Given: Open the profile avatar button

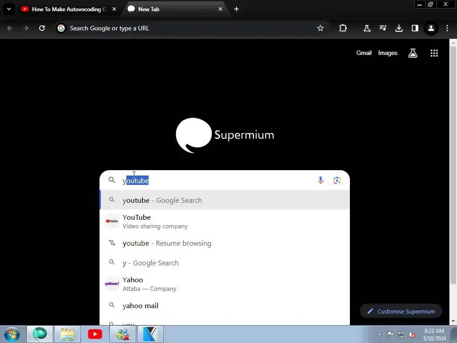Looking at the screenshot, I should [x=431, y=28].
